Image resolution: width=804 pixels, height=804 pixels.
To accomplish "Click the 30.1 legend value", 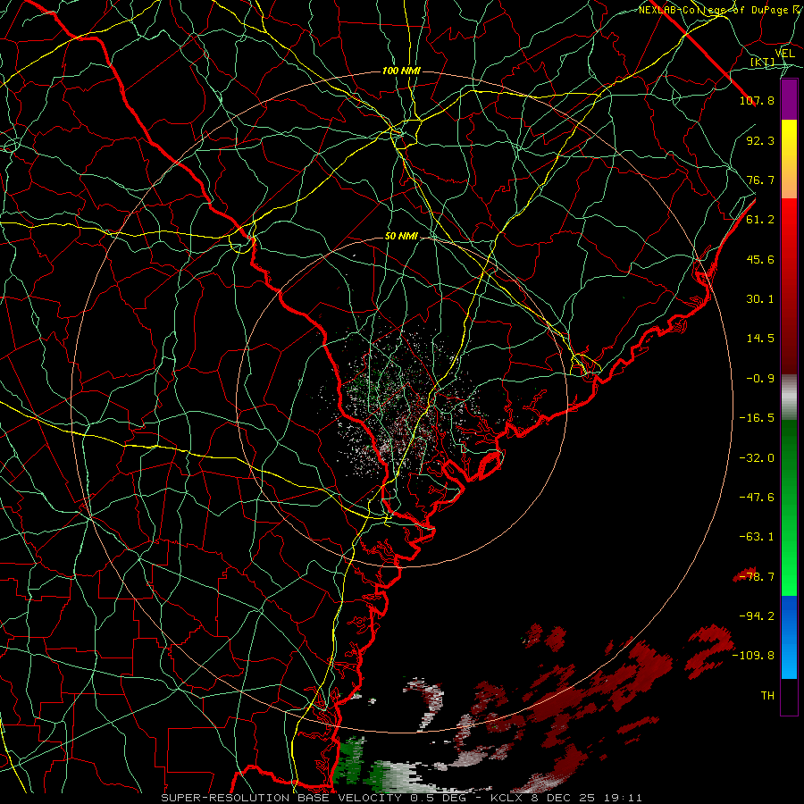I will point(760,299).
